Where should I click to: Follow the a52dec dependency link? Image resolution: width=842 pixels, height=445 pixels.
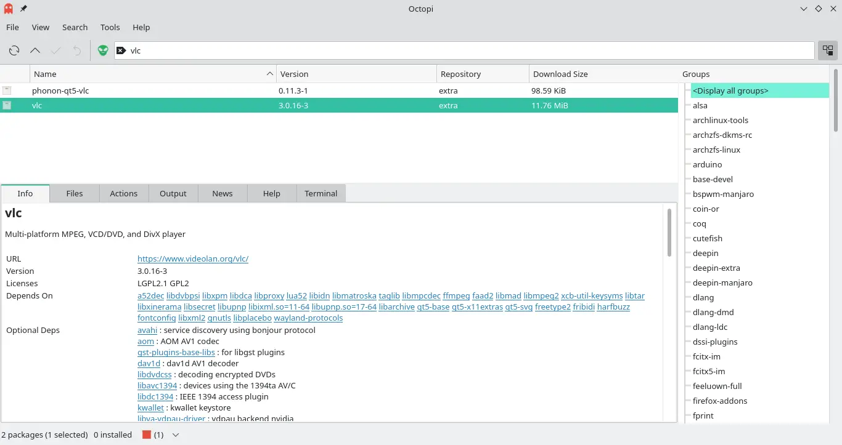click(151, 296)
